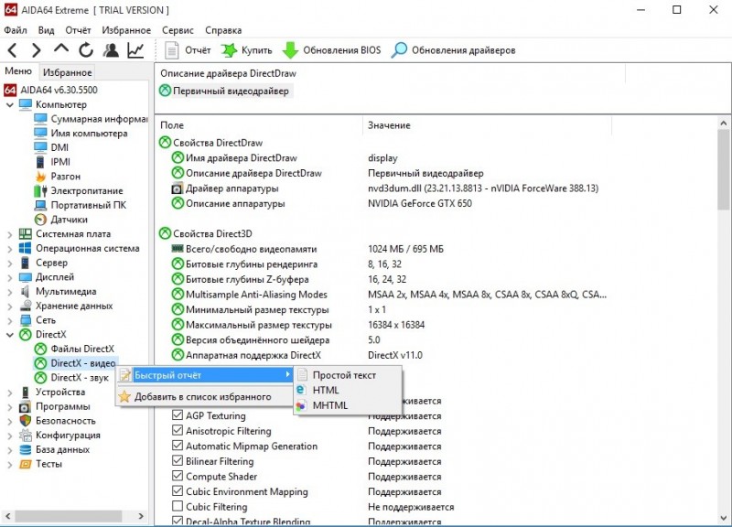Collapse the DirectX tree node

pyautogui.click(x=10, y=335)
